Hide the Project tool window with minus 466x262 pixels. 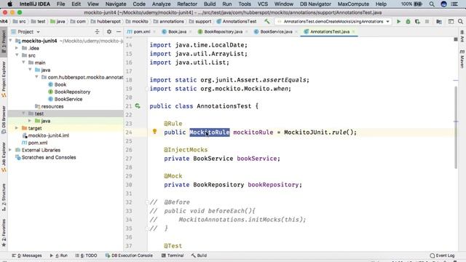119,31
